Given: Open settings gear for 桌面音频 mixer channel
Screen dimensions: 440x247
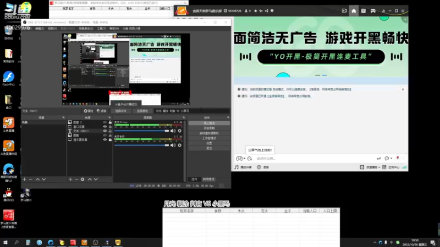Looking at the screenshot, I should 180,145.
